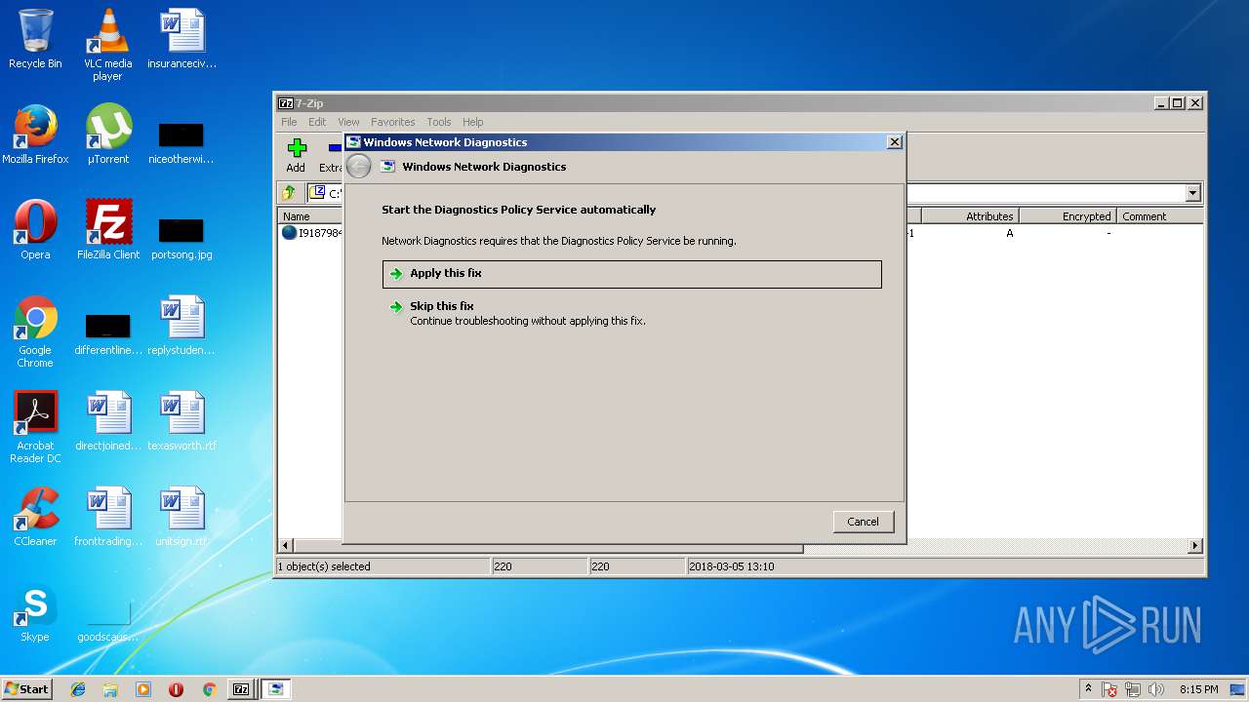1249x702 pixels.
Task: Click the Action Center flag tray icon
Action: 1109,689
